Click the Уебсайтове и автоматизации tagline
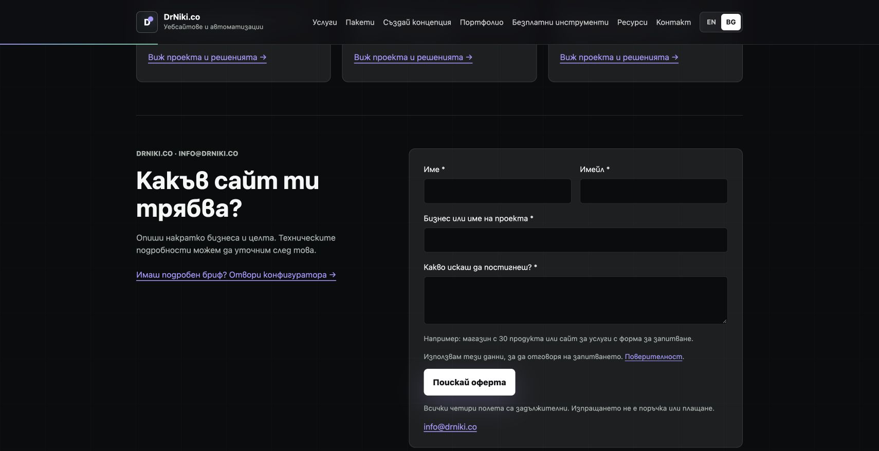The width and height of the screenshot is (879, 451). click(213, 27)
